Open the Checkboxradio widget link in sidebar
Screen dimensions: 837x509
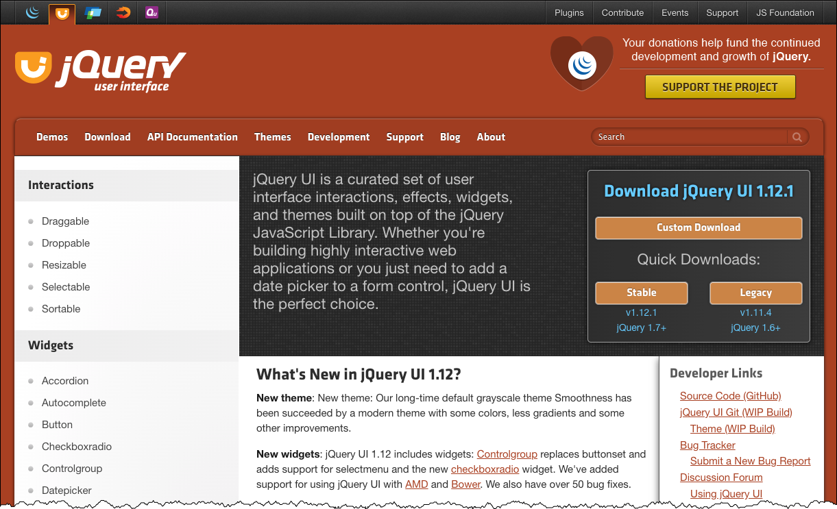pos(77,447)
